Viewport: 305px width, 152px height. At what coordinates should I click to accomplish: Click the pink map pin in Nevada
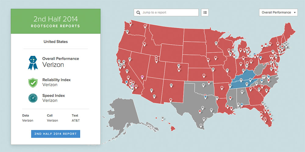[x=142, y=78]
